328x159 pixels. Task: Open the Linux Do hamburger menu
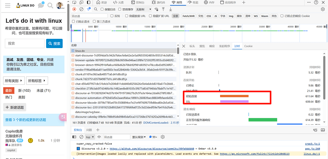coord(8,5)
